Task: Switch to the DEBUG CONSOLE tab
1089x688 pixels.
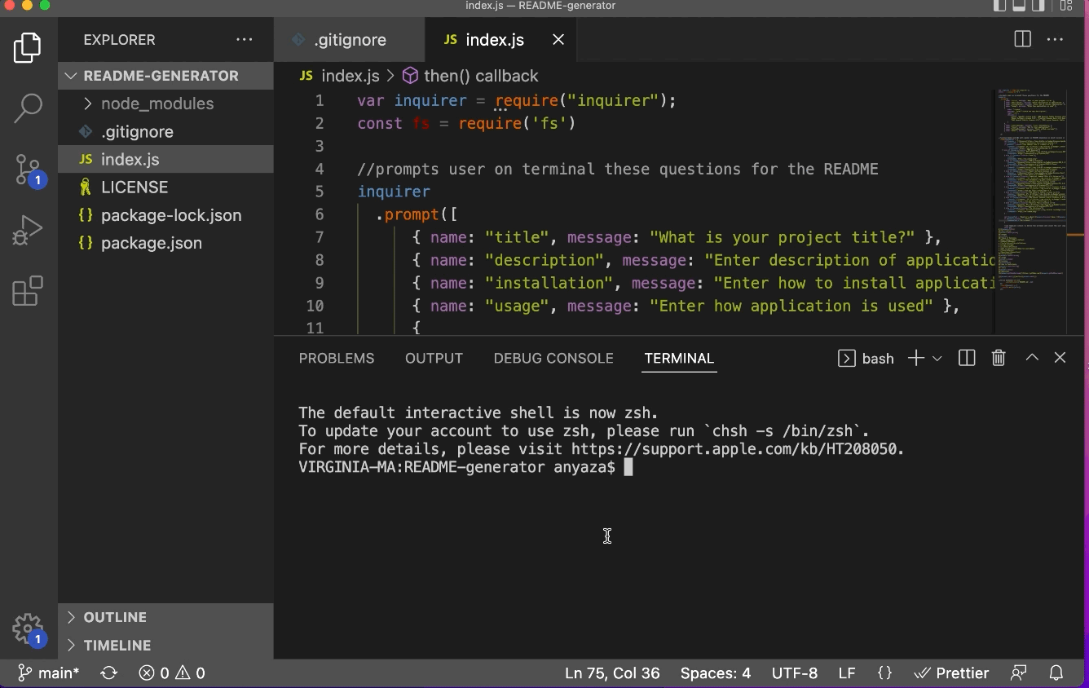Action: coord(553,358)
